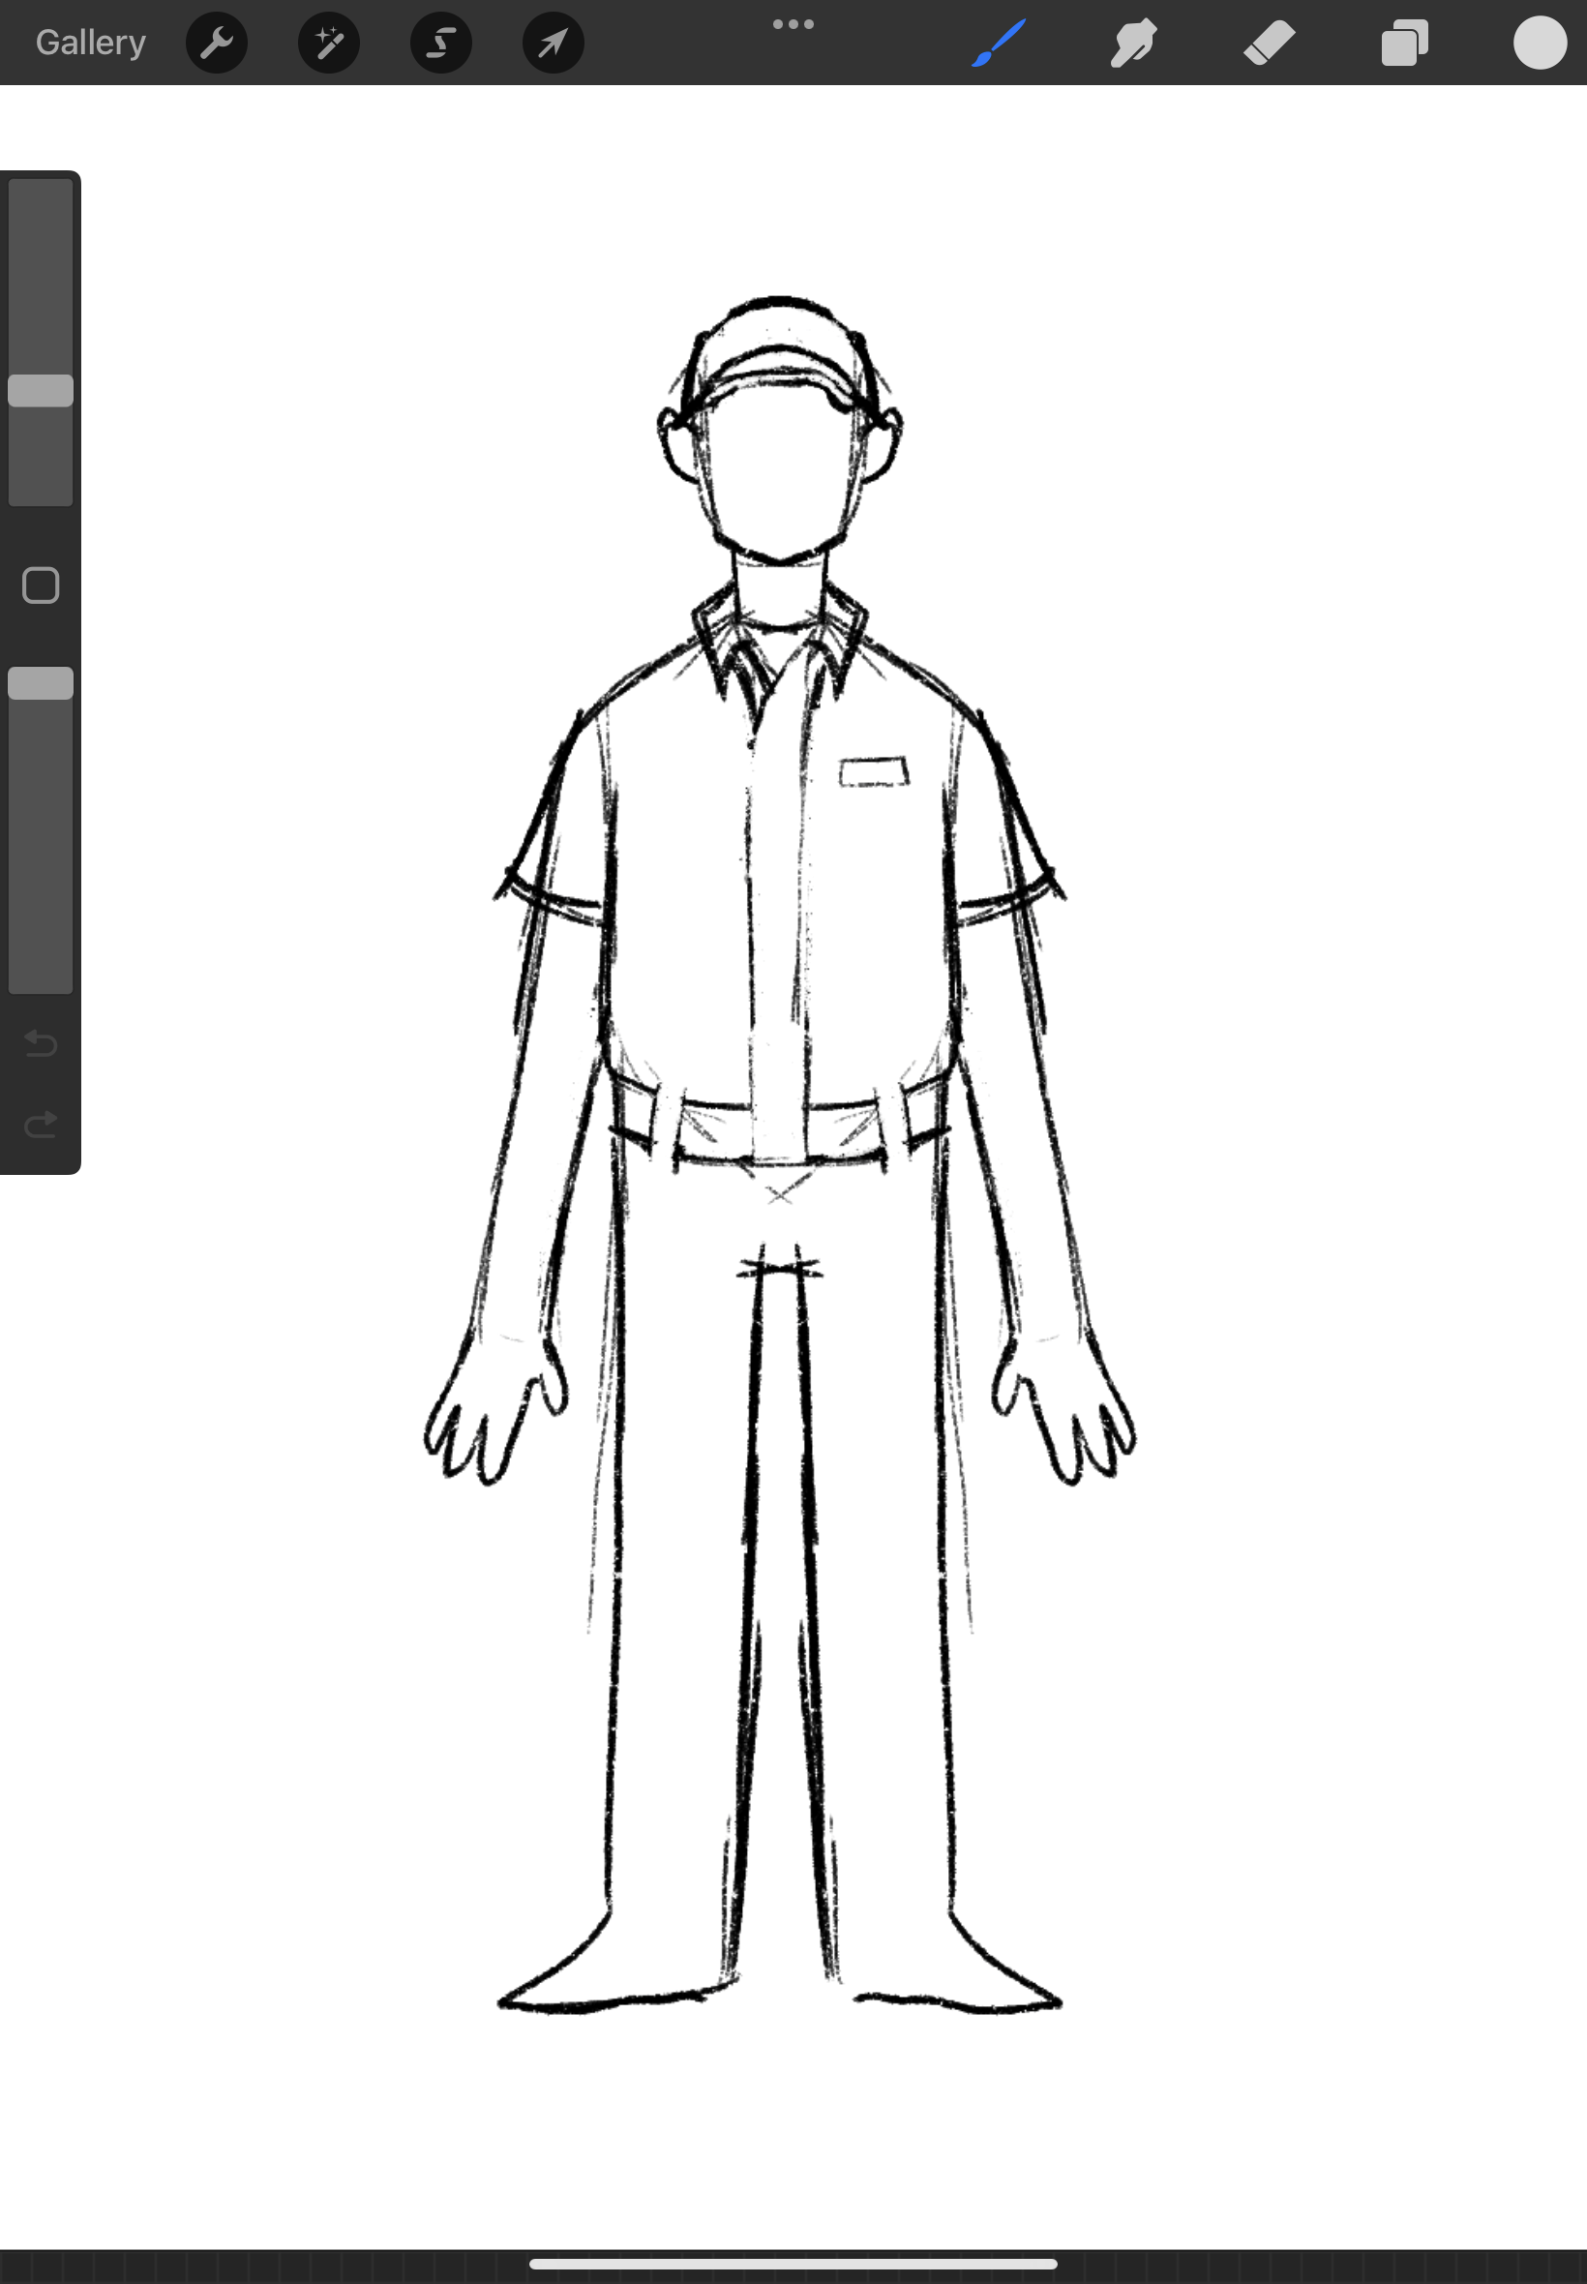The width and height of the screenshot is (1587, 2284).
Task: Select the Paint brush tool
Action: pyautogui.click(x=998, y=43)
